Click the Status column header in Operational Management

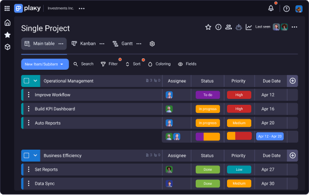tap(207, 81)
